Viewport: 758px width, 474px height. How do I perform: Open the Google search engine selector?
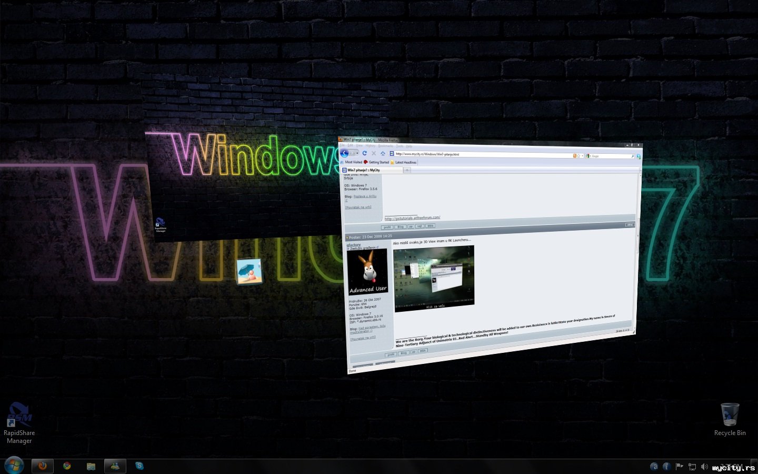tap(589, 156)
